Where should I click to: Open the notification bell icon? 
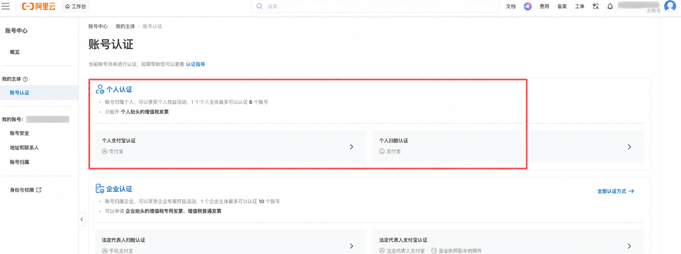tap(610, 6)
